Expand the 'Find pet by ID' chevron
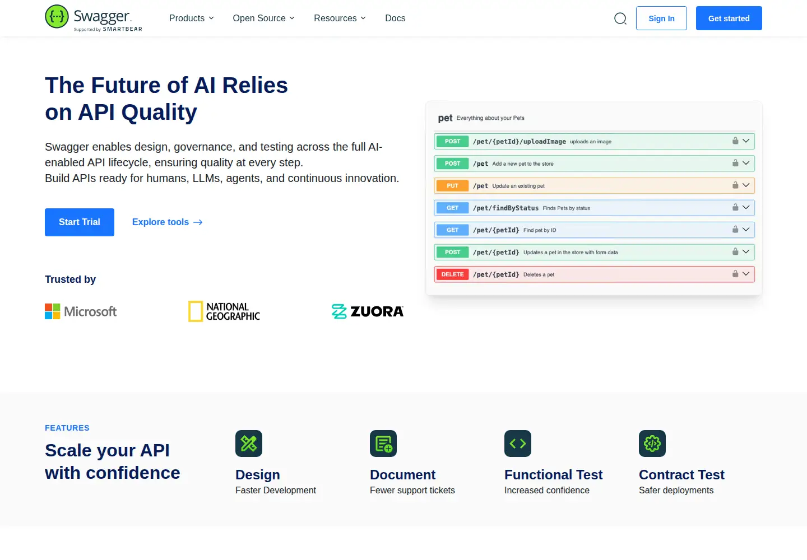This screenshot has height=560, width=807. 746,230
